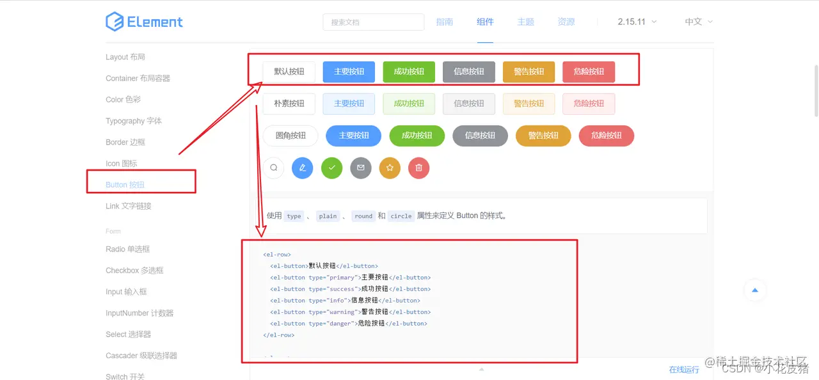Screen dimensions: 819x380
Task: Click the orange round star button
Action: click(x=390, y=168)
